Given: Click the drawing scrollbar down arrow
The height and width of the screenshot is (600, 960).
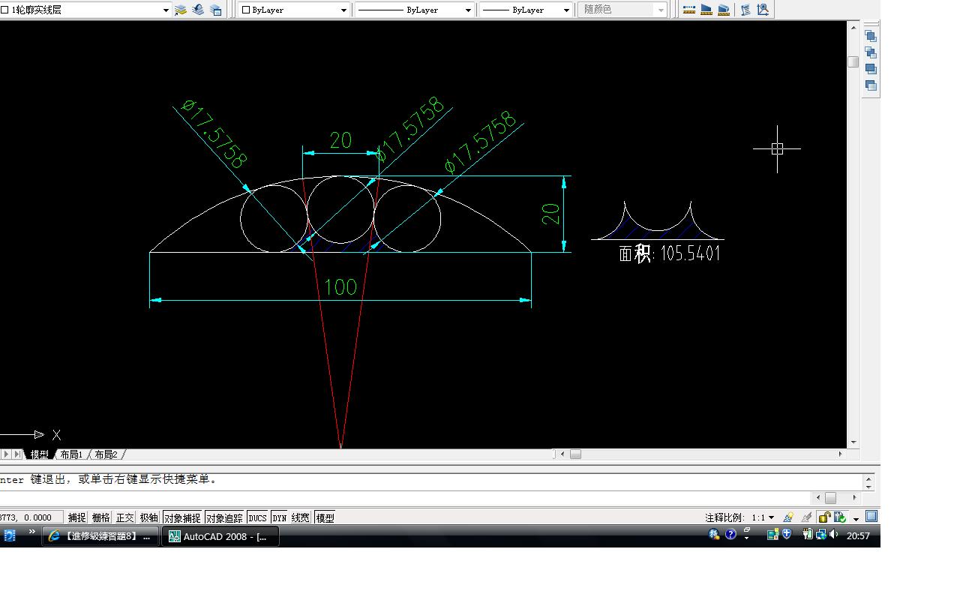Looking at the screenshot, I should pos(853,442).
